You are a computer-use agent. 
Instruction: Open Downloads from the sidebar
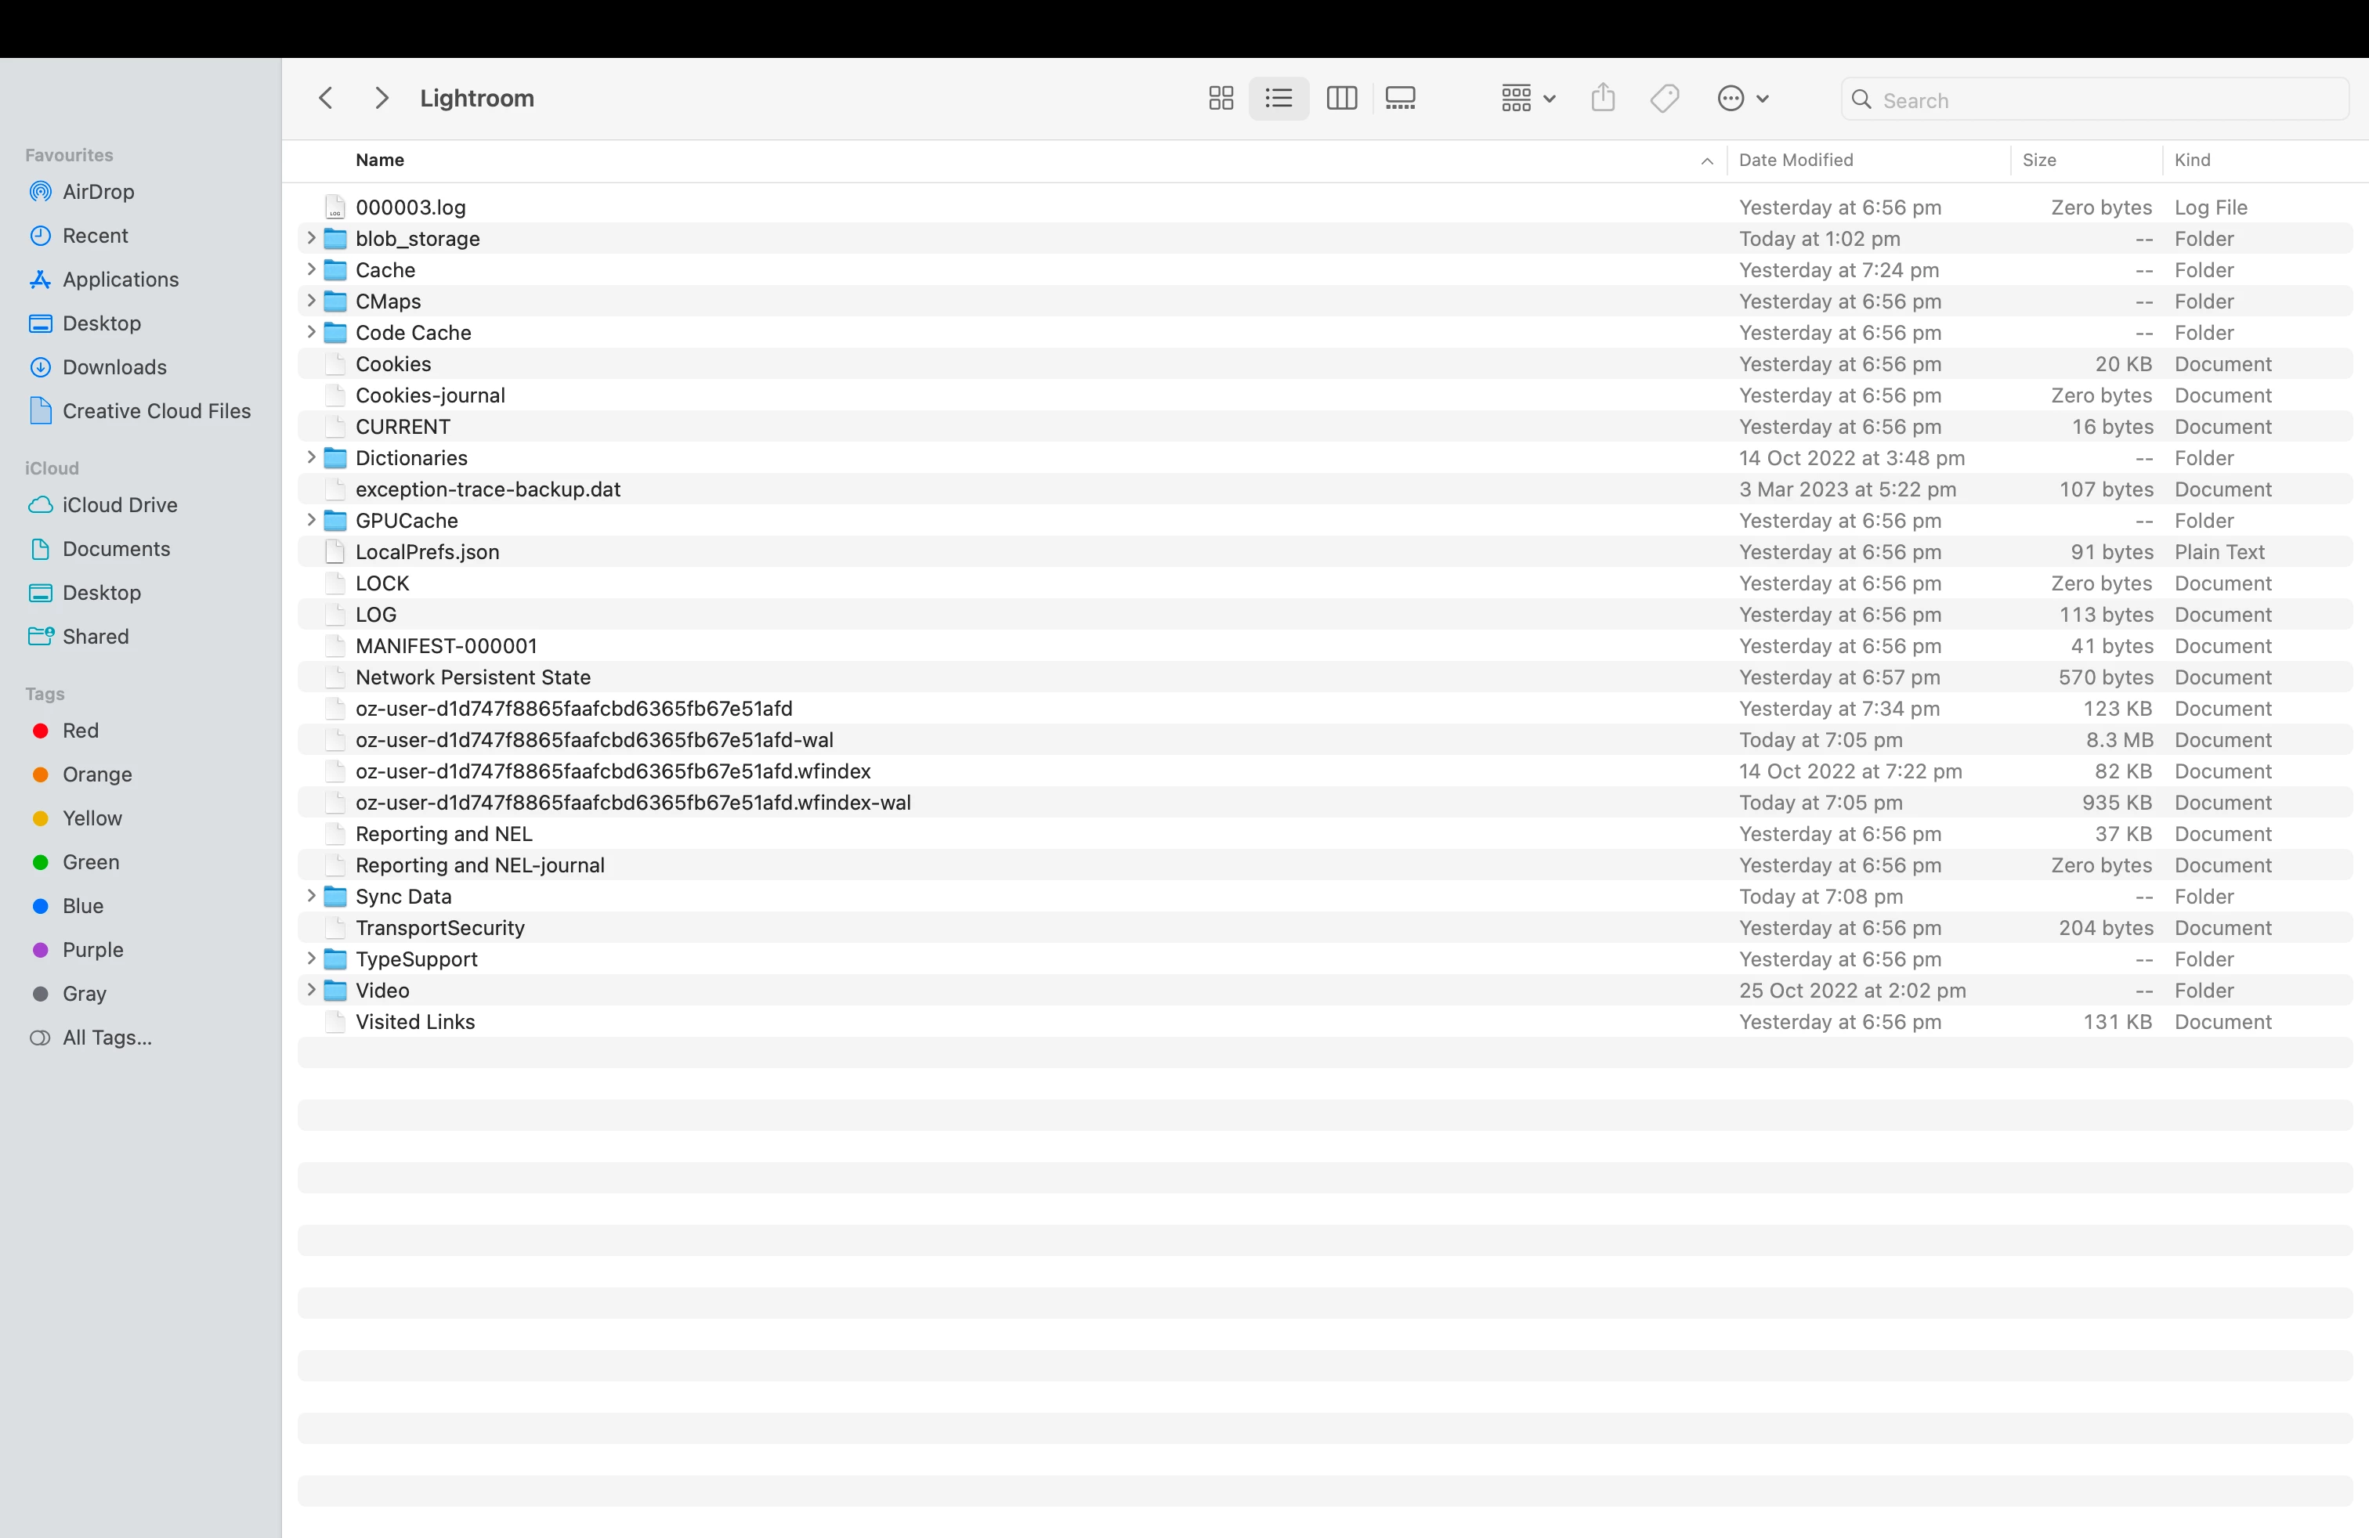point(114,367)
